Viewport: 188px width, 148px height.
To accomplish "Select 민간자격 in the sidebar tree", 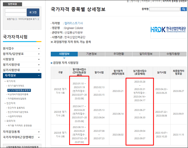I will point(11,103).
